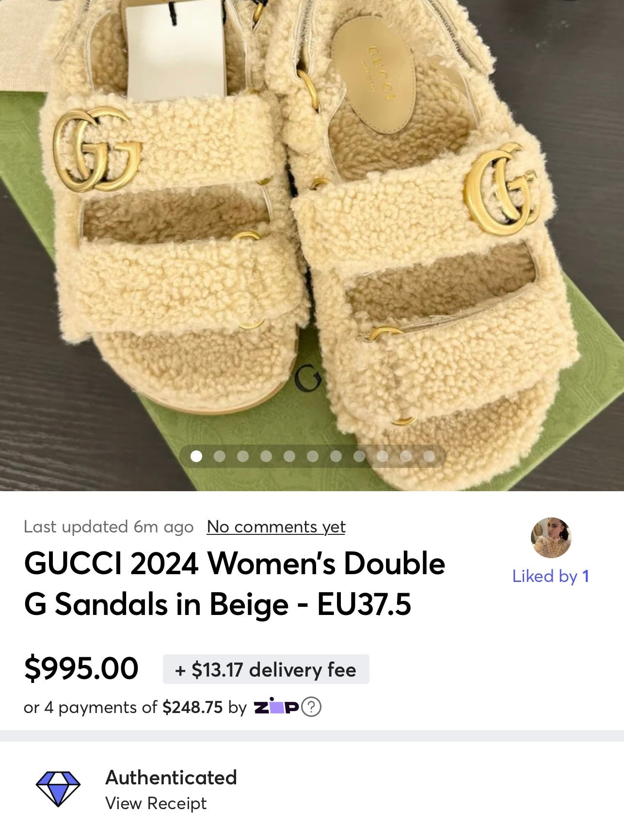
Task: Click View Receipt
Action: (156, 803)
